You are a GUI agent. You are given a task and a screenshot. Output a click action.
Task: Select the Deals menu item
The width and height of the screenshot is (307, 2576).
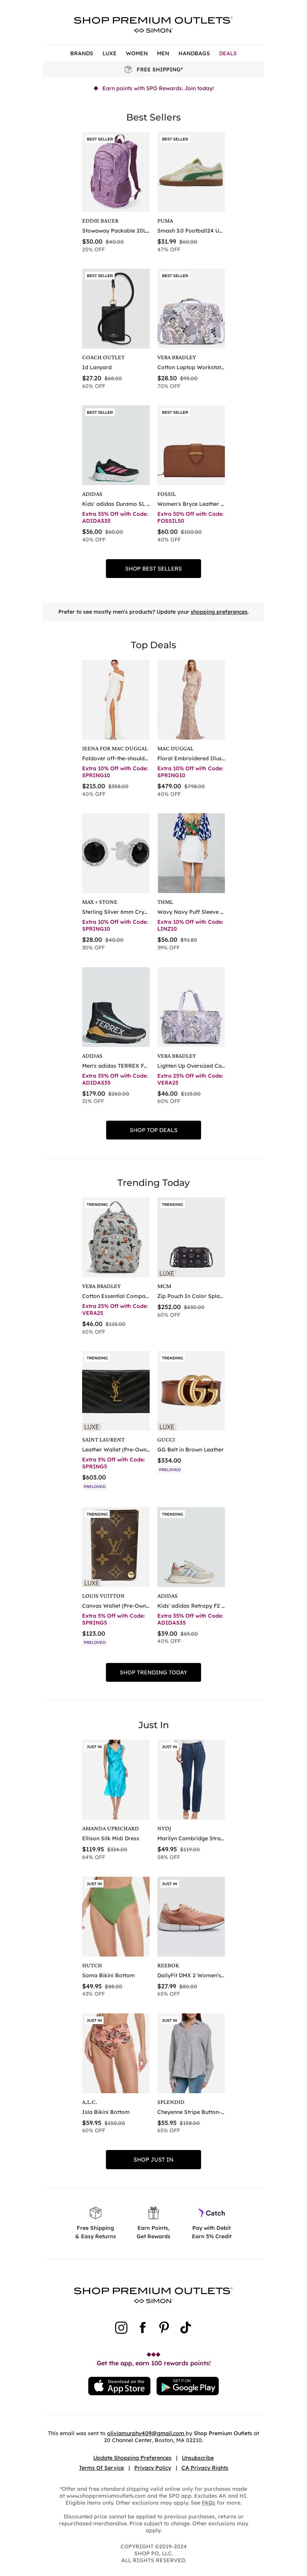(228, 53)
